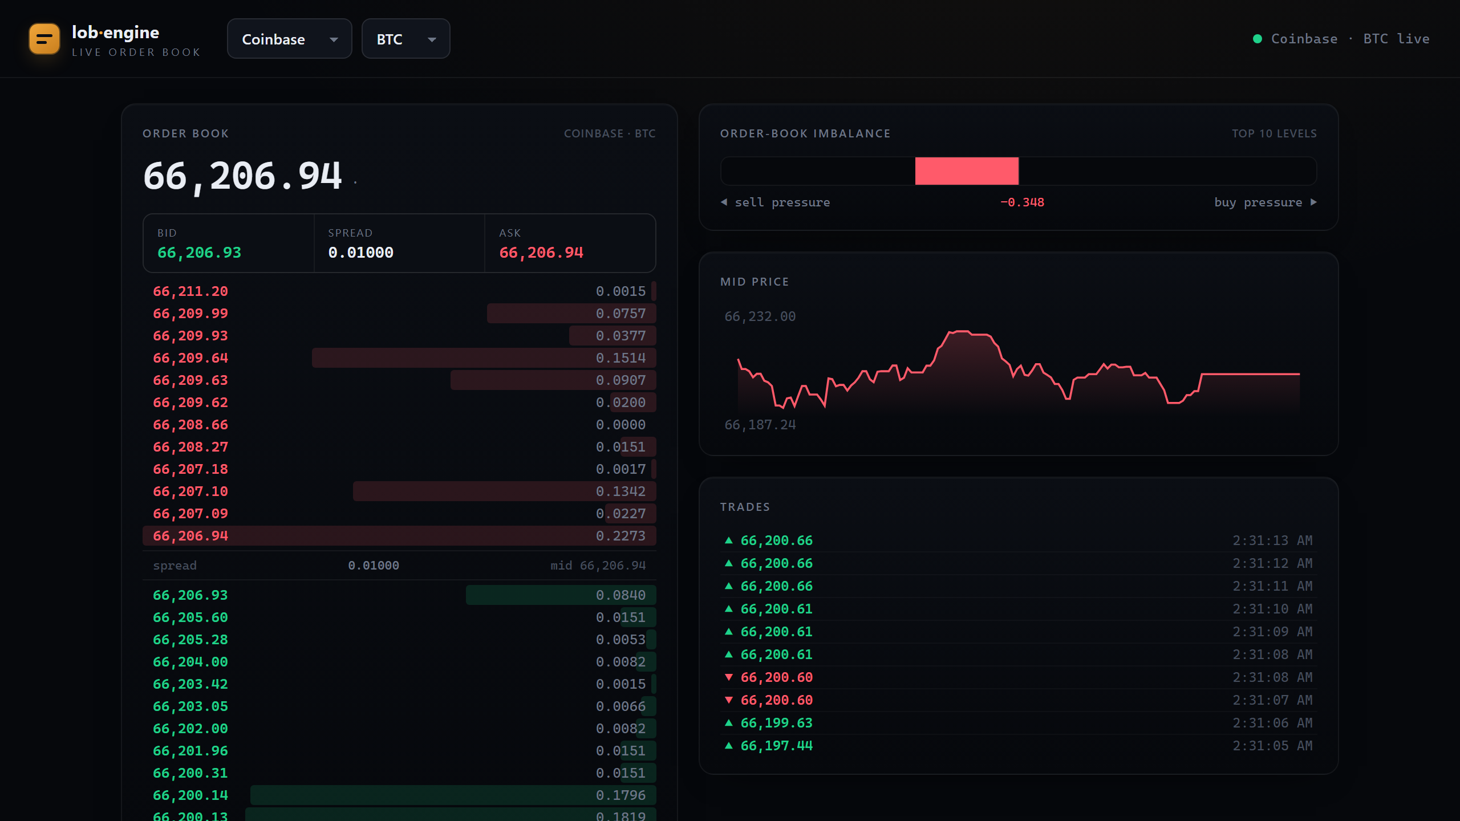Select bid level 66,205.28
Screen dimensions: 1460x821
pyautogui.click(x=399, y=640)
